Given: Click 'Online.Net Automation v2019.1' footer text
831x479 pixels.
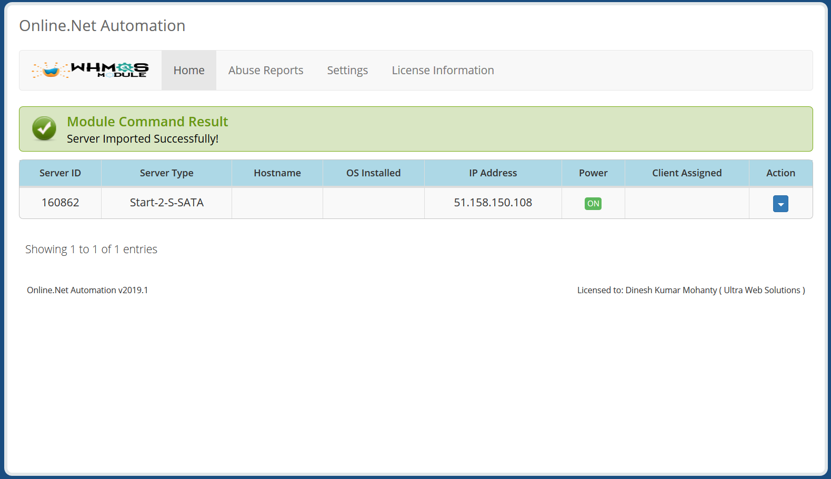Looking at the screenshot, I should (x=87, y=290).
